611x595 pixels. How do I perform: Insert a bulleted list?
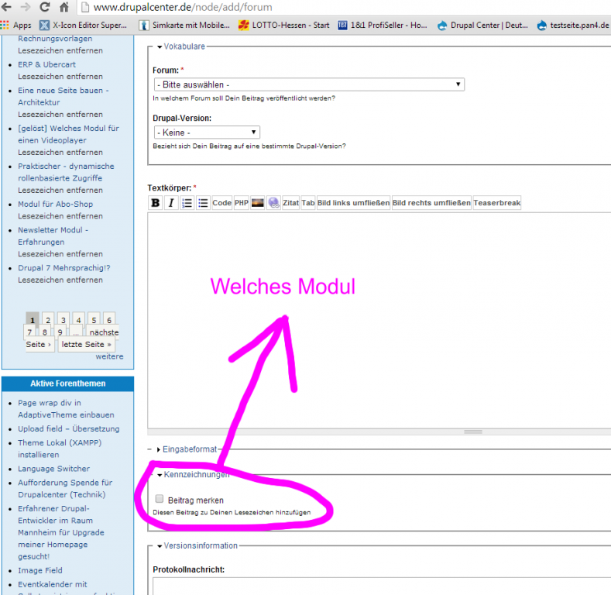pyautogui.click(x=203, y=203)
